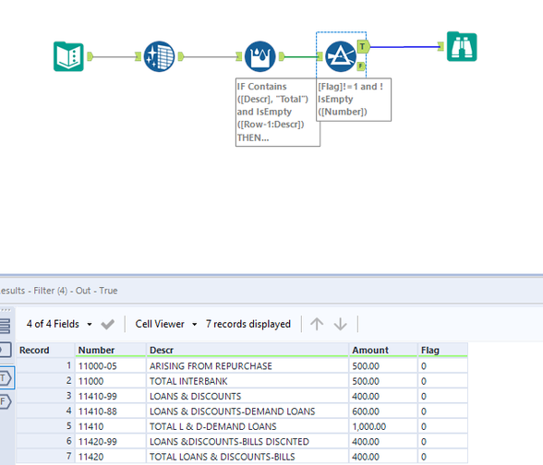
Task: Click the Number column header
Action: point(111,351)
